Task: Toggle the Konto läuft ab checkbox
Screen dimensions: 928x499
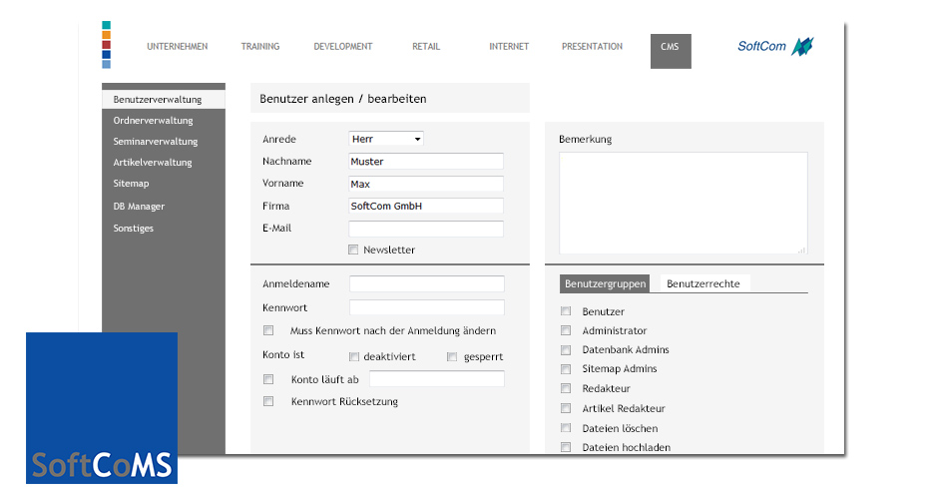Action: click(268, 379)
